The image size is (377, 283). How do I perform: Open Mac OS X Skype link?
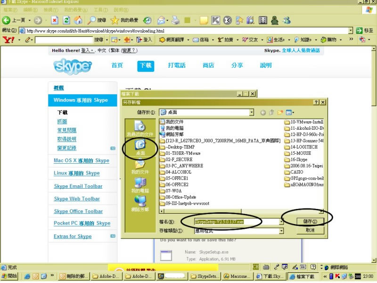pyautogui.click(x=82, y=160)
